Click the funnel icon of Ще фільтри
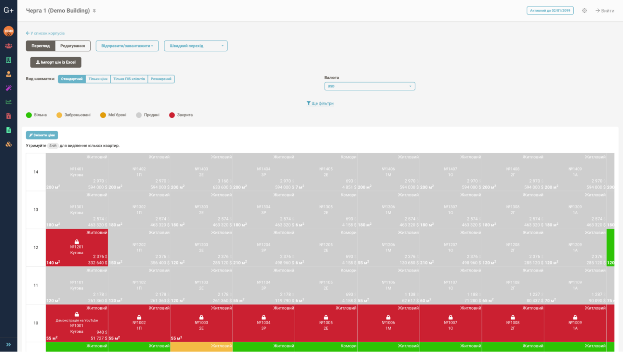623x352 pixels. pos(308,103)
